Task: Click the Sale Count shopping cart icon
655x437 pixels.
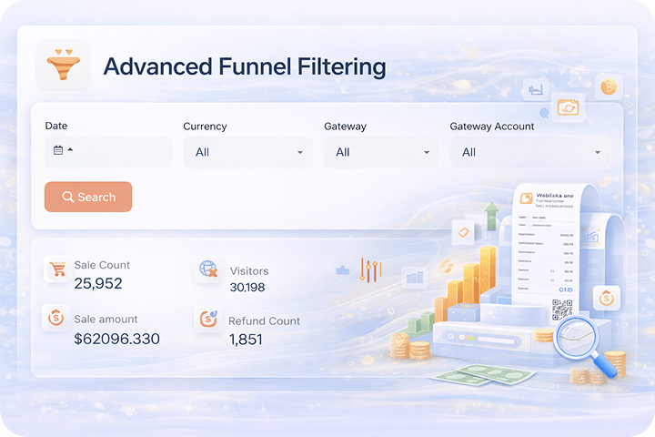Action: point(56,269)
